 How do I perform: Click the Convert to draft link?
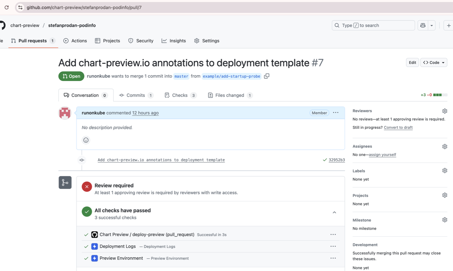coord(398,127)
